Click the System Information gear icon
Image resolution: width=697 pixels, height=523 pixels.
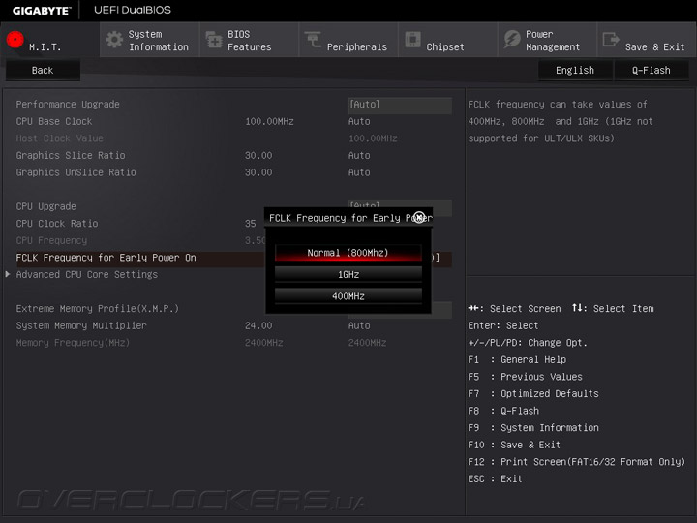click(114, 40)
